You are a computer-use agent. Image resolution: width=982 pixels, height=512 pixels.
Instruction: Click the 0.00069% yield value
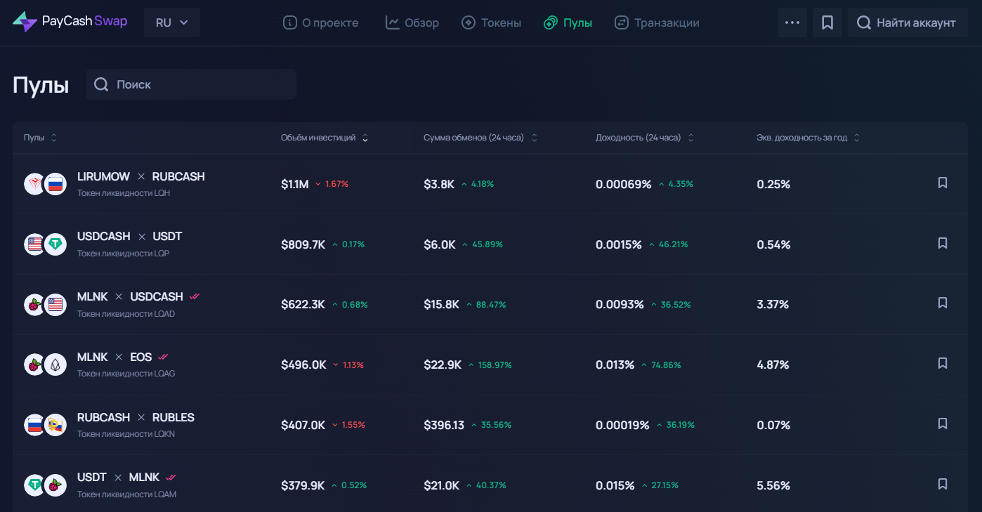point(624,185)
